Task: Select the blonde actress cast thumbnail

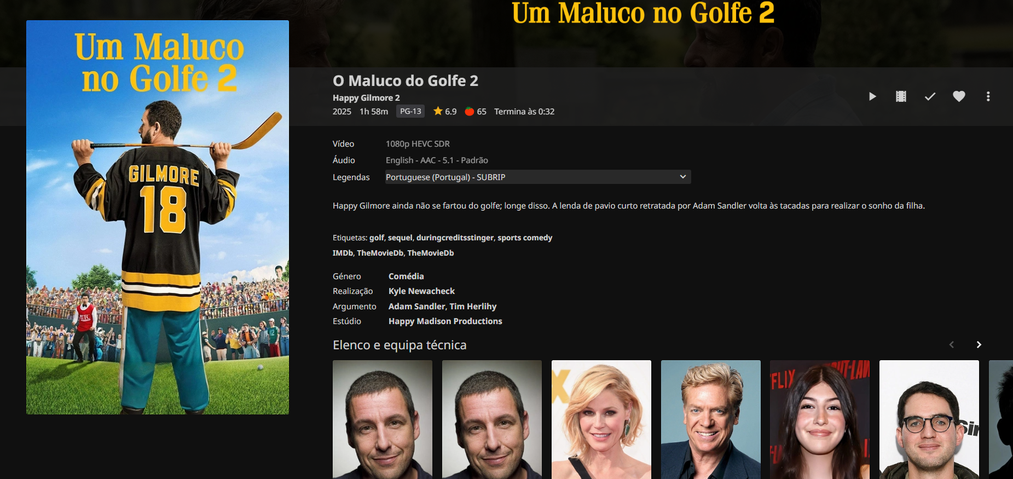Action: pyautogui.click(x=601, y=419)
